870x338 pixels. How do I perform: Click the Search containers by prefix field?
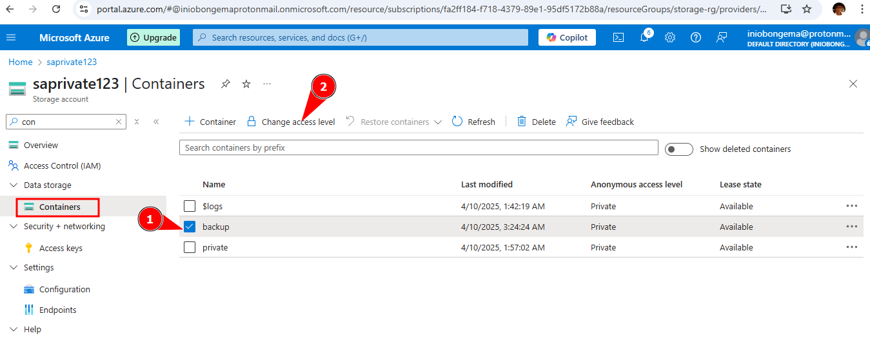click(x=418, y=147)
